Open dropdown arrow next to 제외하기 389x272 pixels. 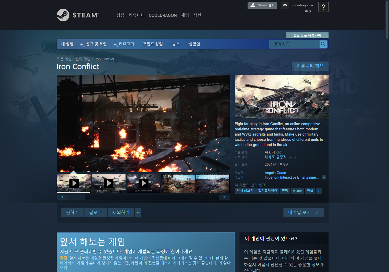[x=138, y=213]
